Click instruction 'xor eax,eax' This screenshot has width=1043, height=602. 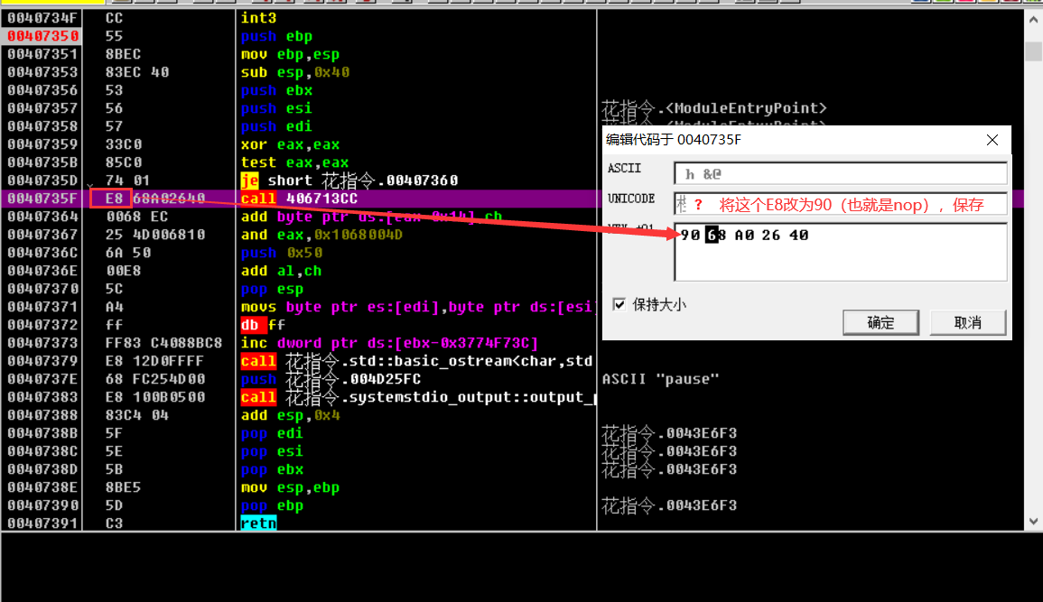point(290,144)
